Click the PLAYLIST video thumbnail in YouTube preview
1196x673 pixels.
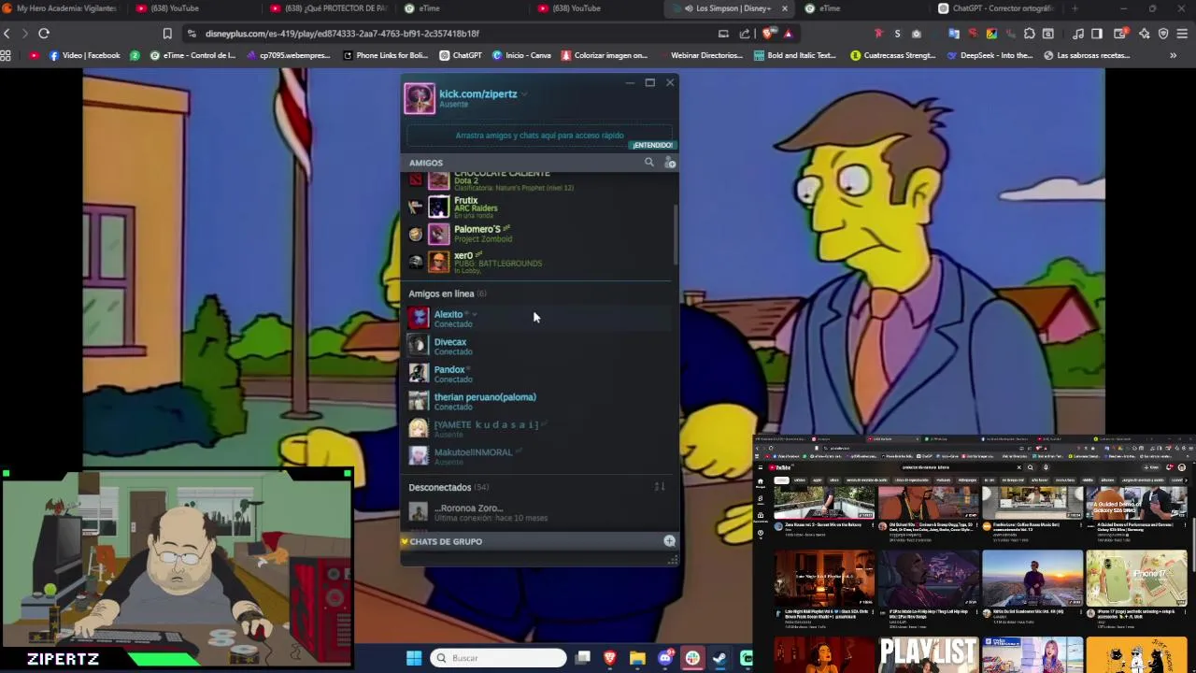point(928,654)
